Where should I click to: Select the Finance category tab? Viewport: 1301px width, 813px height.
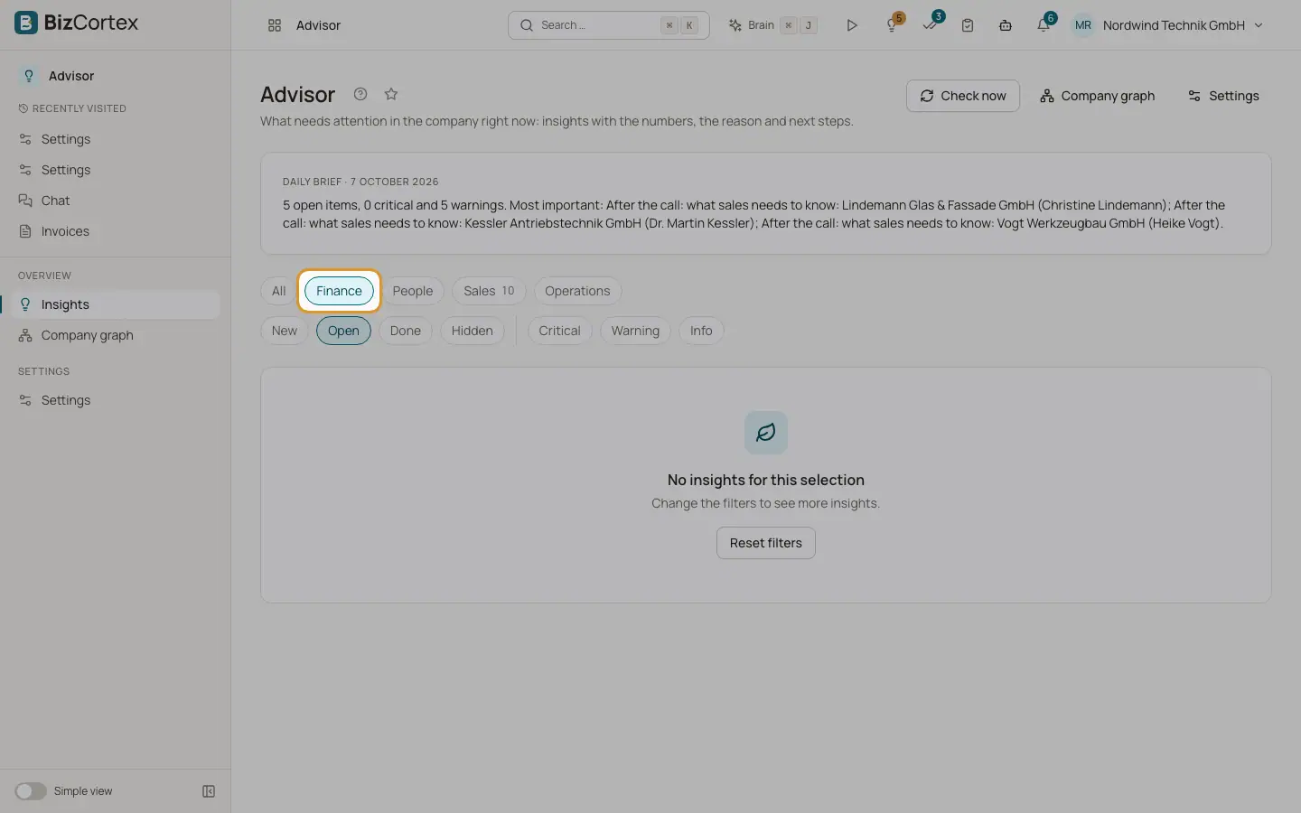pos(339,291)
